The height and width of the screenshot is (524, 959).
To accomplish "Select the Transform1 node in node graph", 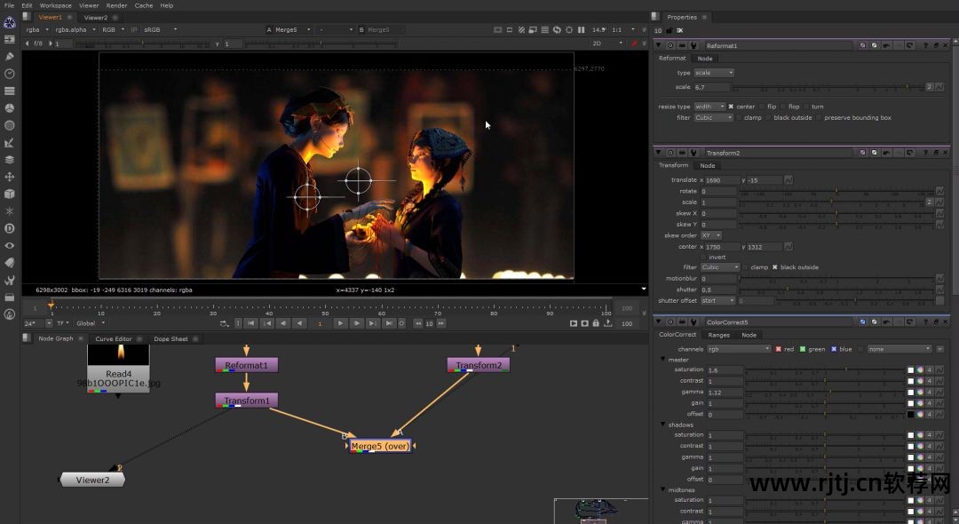I will tap(247, 401).
